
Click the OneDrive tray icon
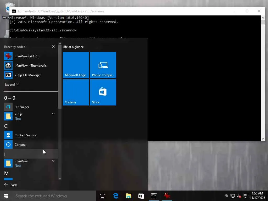[226, 196]
